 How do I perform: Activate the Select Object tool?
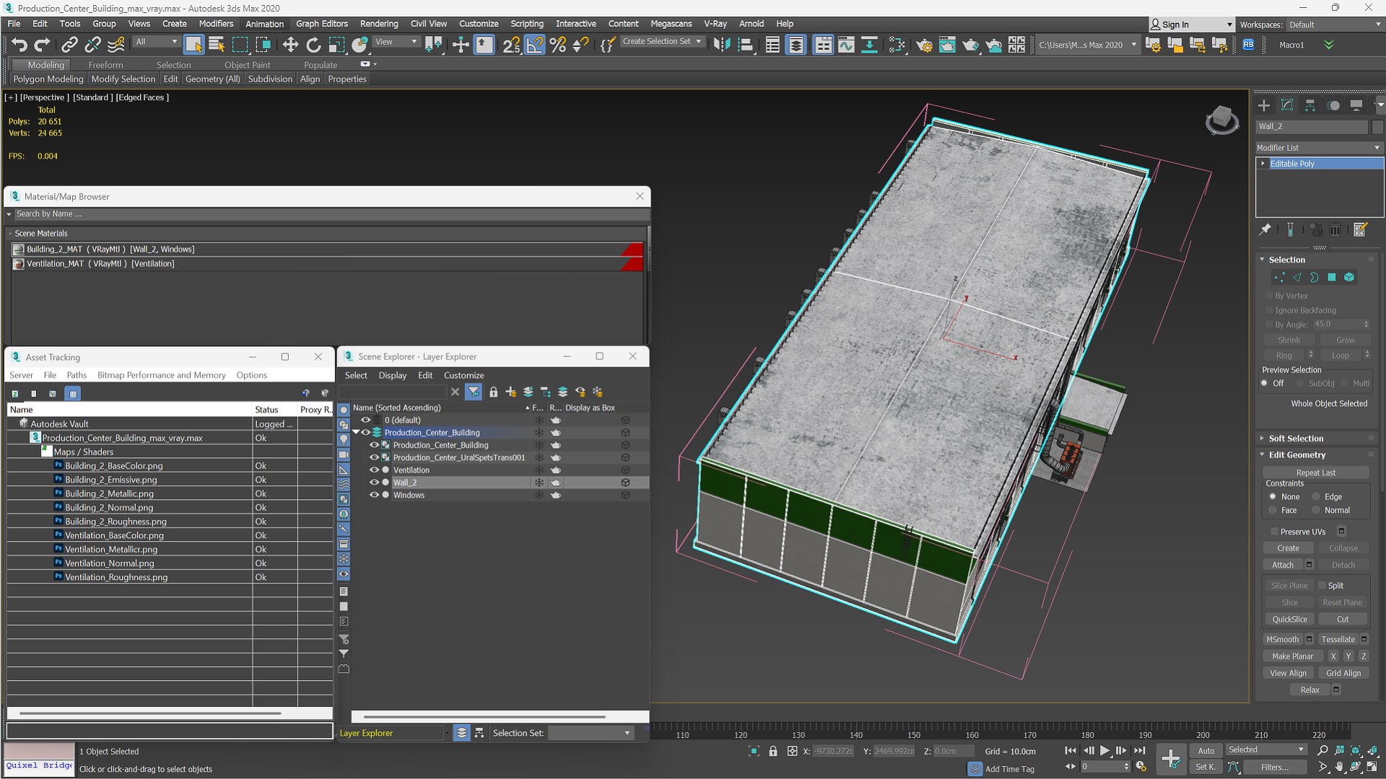click(x=193, y=45)
